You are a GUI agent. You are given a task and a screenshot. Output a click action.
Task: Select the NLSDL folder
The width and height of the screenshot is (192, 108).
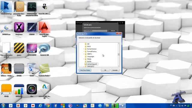tap(89, 61)
